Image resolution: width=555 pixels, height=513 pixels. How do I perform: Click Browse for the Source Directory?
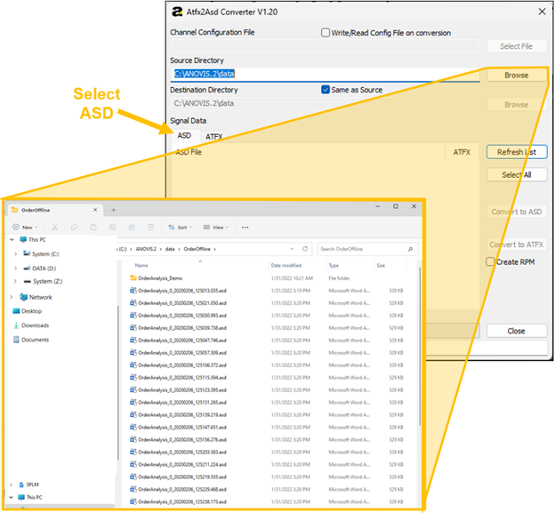[x=516, y=76]
